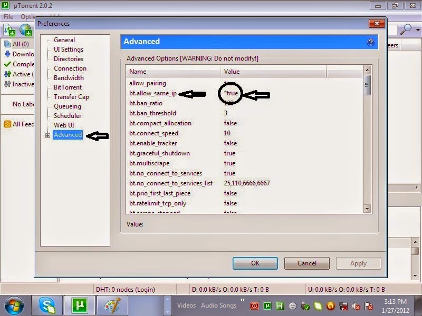The image size is (422, 316).
Task: Select the bt.no_connect_to_services_list row
Action: coord(244,183)
